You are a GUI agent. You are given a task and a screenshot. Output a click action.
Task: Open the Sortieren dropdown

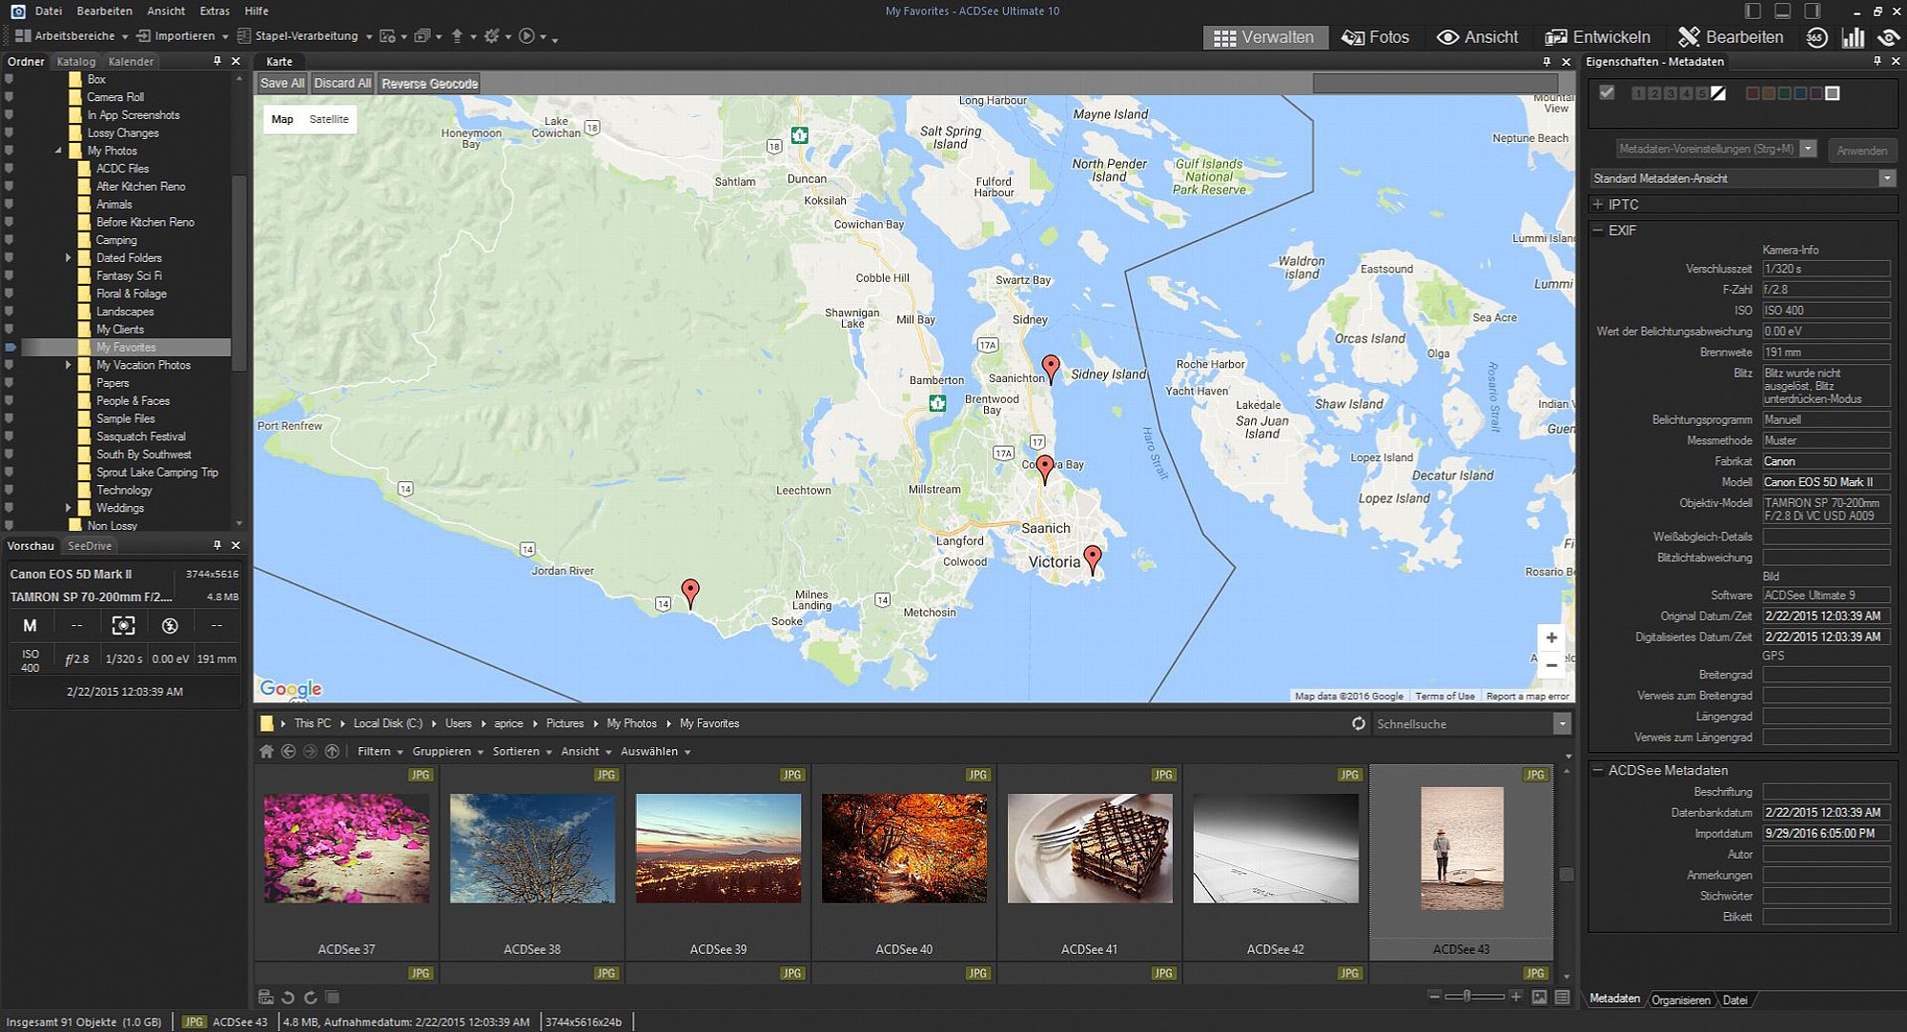pyautogui.click(x=522, y=752)
